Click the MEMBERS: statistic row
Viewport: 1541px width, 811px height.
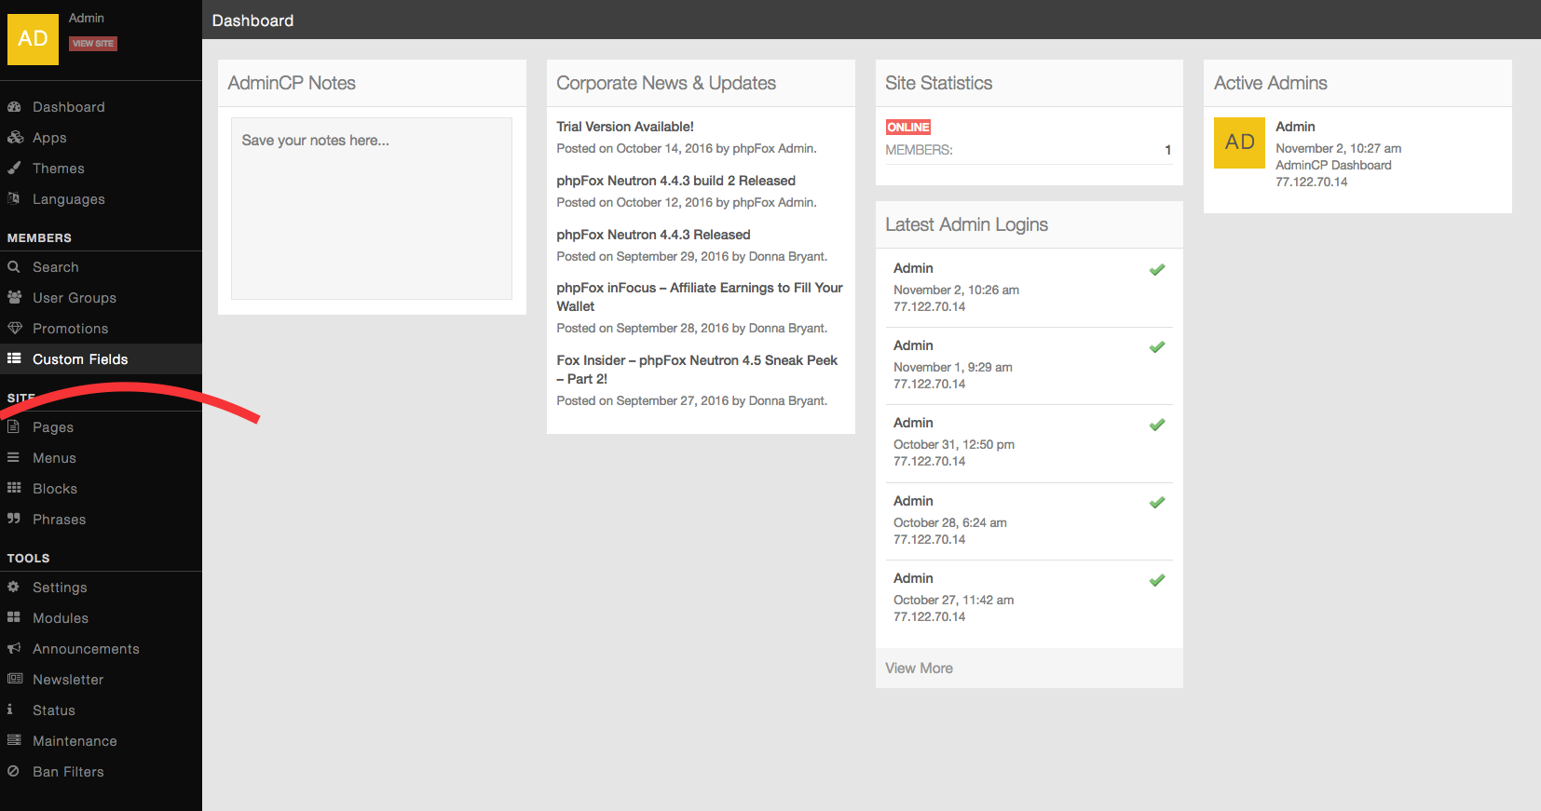(x=1029, y=150)
